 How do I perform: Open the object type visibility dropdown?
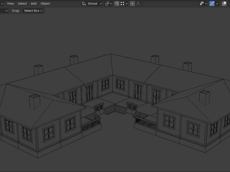coord(203,3)
